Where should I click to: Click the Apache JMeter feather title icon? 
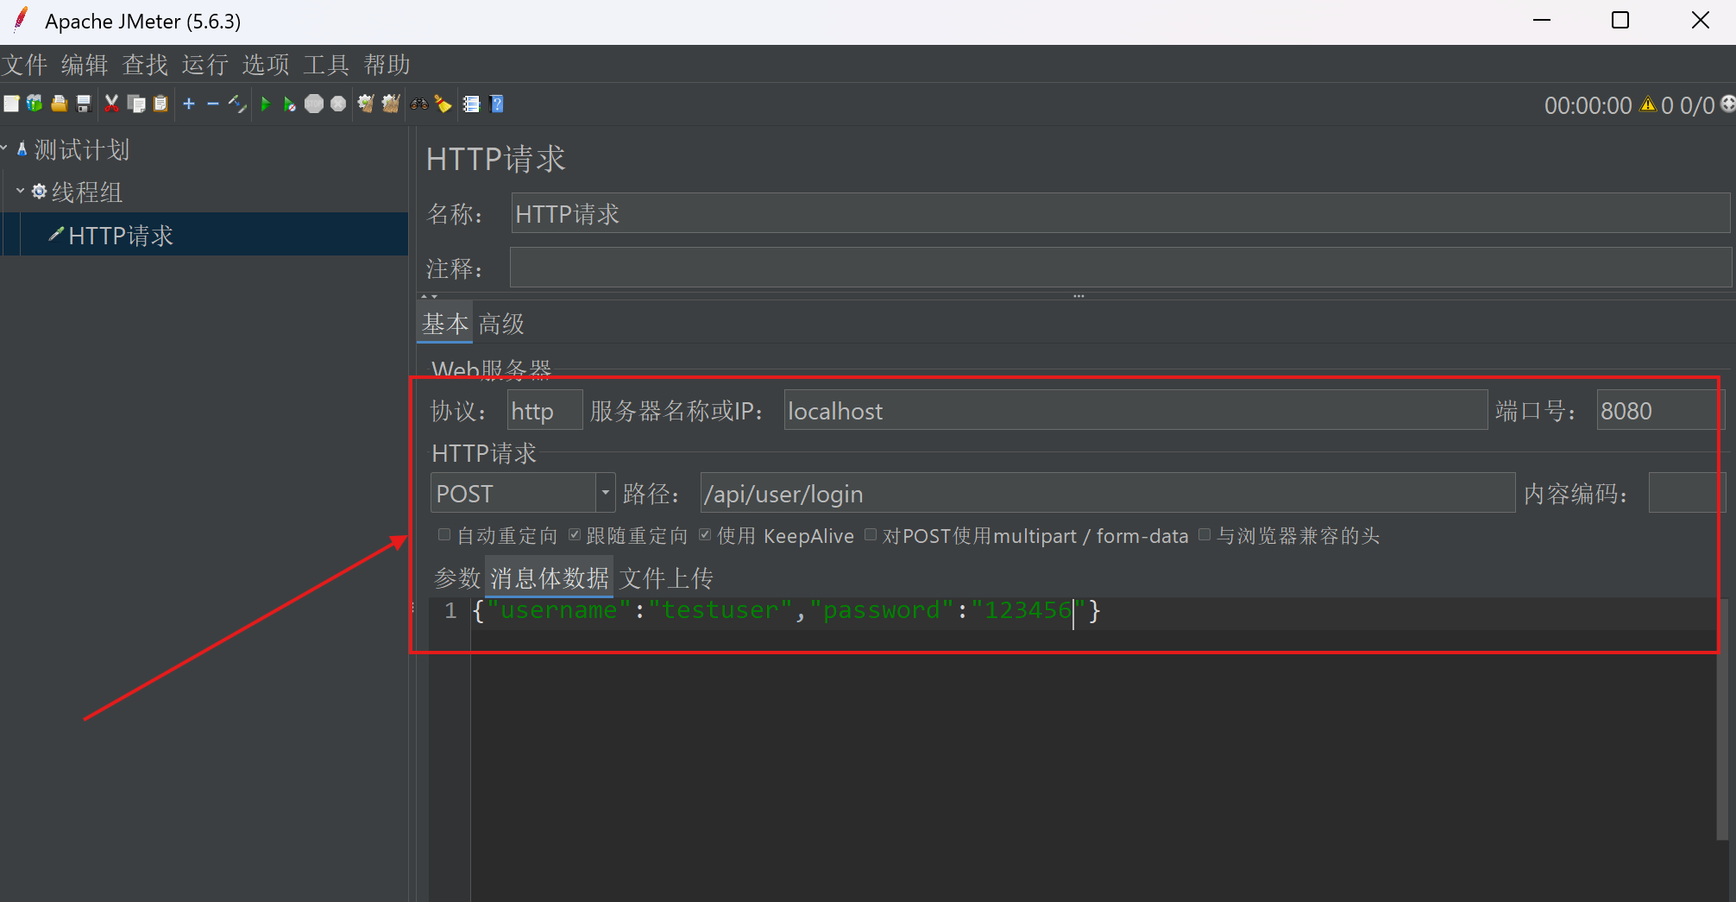tap(22, 20)
